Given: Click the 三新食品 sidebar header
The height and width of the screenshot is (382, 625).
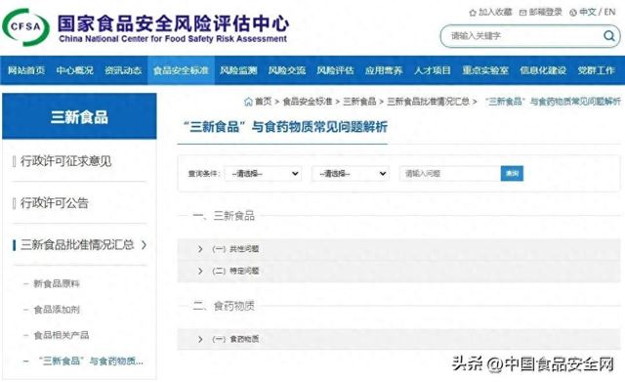Looking at the screenshot, I should 79,116.
